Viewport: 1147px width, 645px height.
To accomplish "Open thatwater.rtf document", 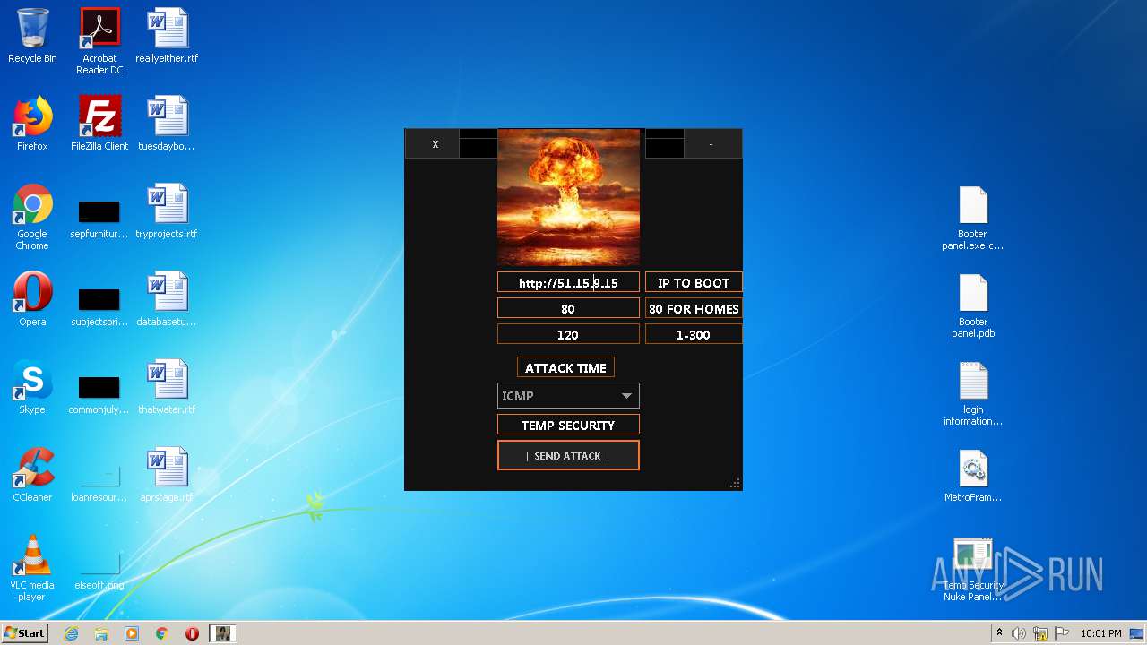I will point(167,387).
